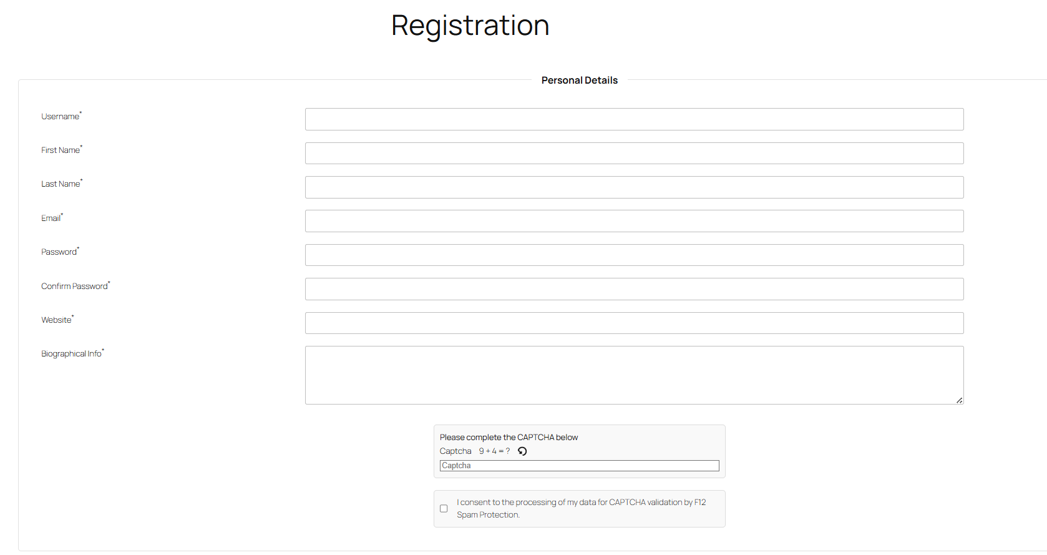Screen dimensions: 1047x555
Task: Refresh the CAPTCHA math question
Action: click(x=522, y=451)
